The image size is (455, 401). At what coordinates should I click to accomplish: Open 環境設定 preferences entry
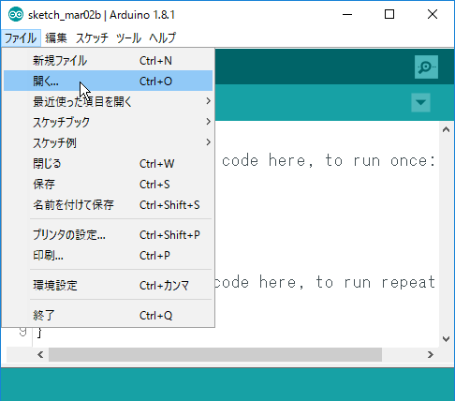coord(108,285)
